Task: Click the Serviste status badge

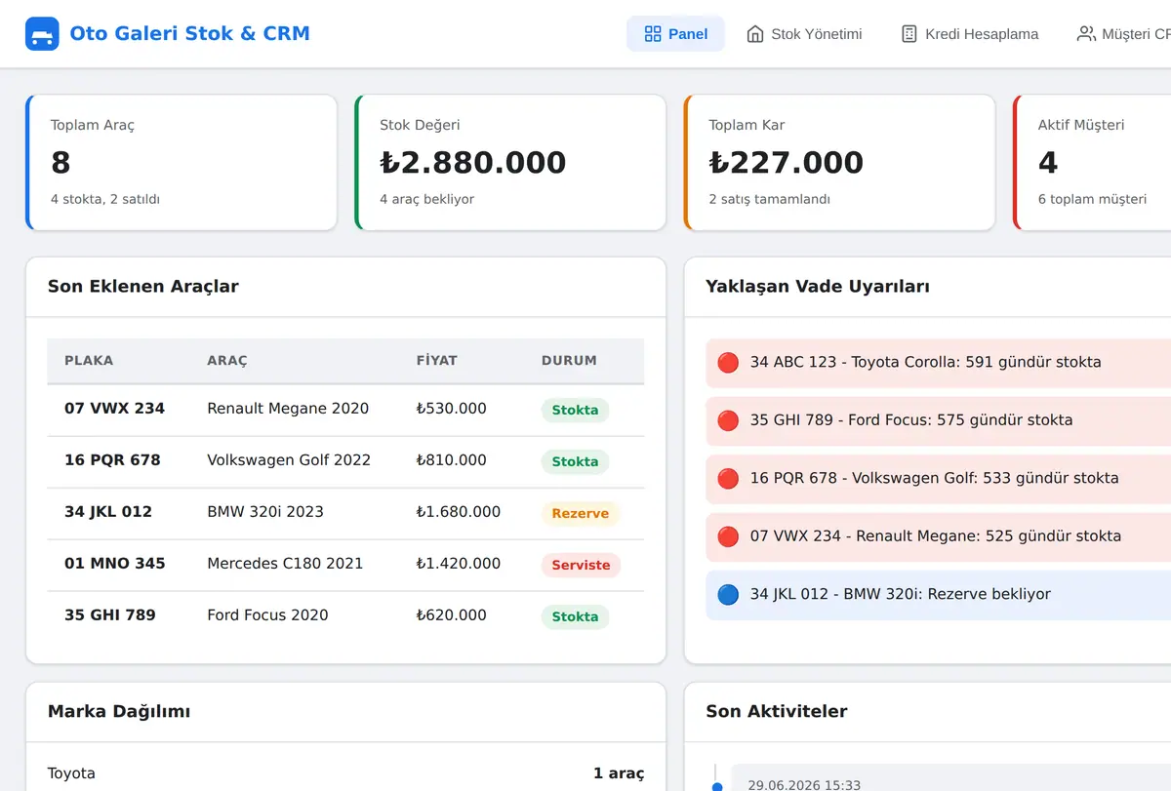Action: (x=581, y=566)
